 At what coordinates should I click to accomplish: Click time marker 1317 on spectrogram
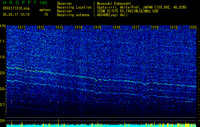135,27
